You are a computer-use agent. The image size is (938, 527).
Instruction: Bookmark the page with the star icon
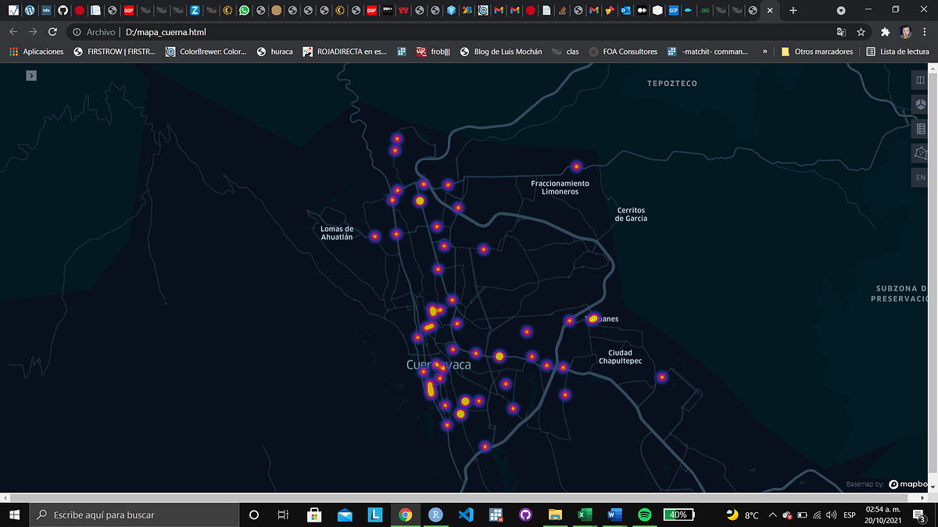tap(861, 32)
